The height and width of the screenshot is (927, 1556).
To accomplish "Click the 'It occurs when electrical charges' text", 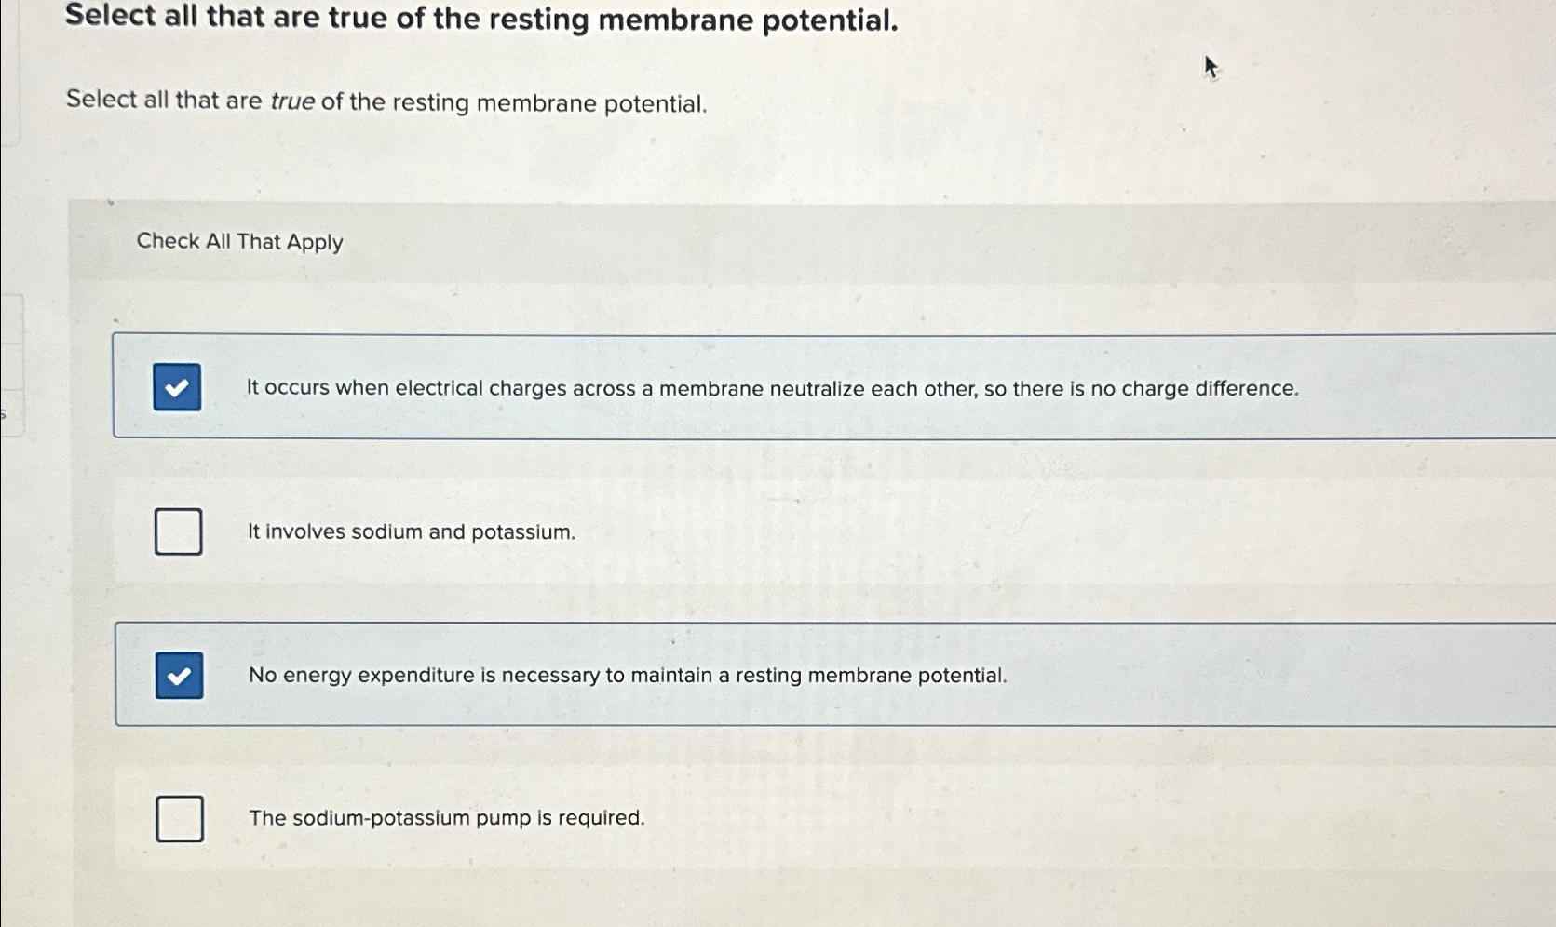I will click(772, 388).
